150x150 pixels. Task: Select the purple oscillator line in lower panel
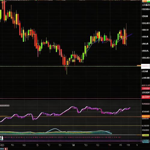pyautogui.click(x=65, y=113)
